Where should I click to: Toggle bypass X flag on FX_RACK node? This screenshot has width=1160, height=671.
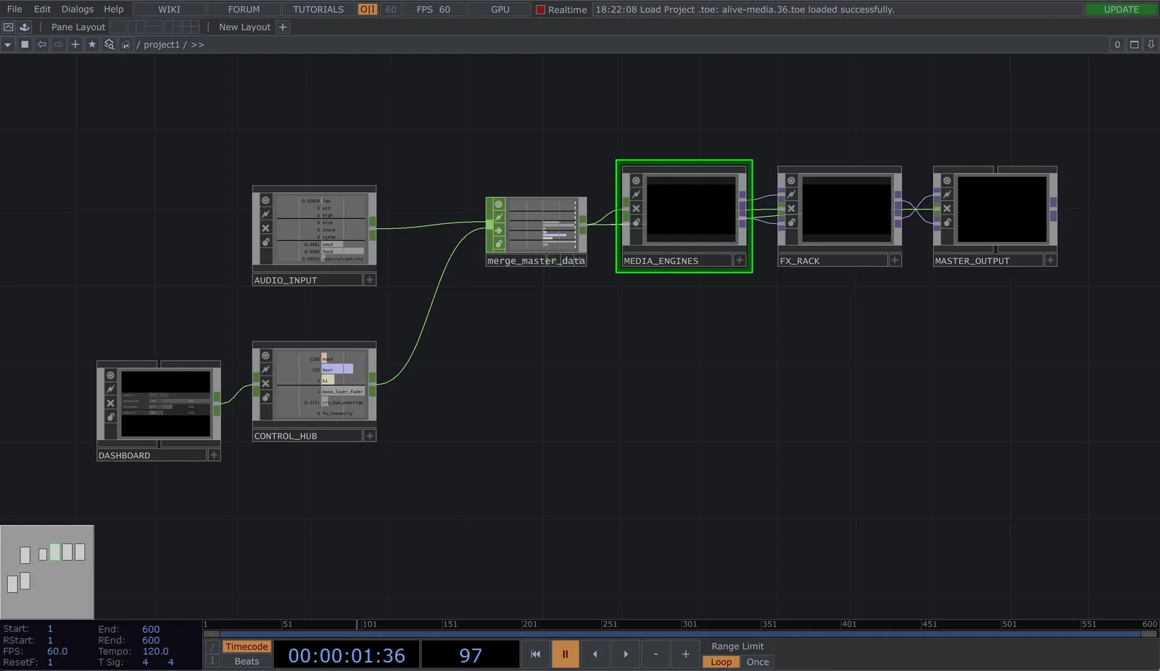791,209
